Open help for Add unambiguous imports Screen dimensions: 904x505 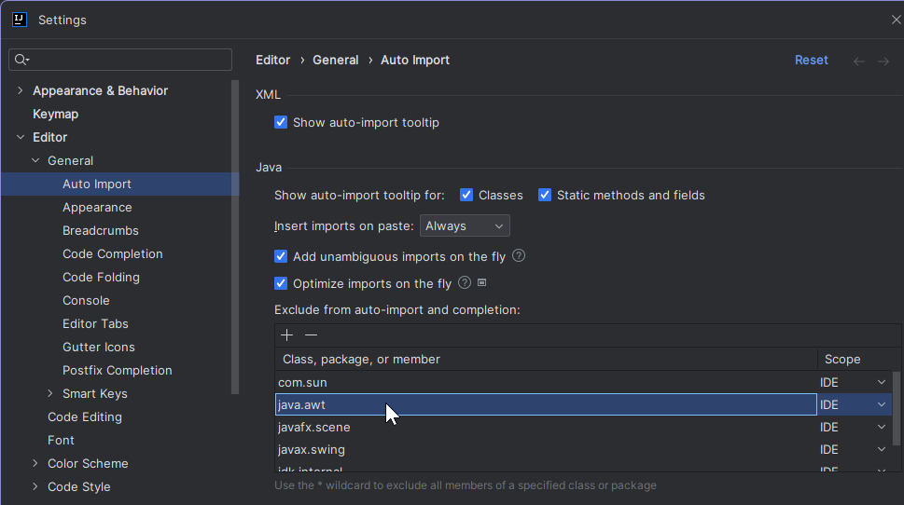click(519, 255)
